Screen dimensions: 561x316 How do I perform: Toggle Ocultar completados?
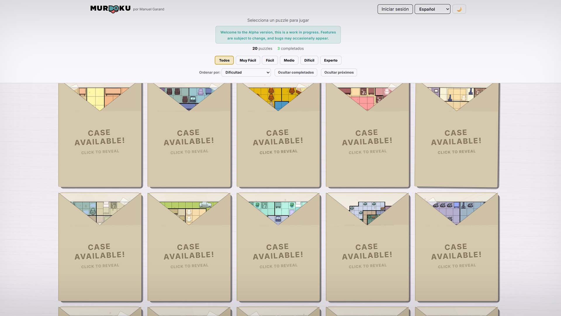pyautogui.click(x=296, y=72)
